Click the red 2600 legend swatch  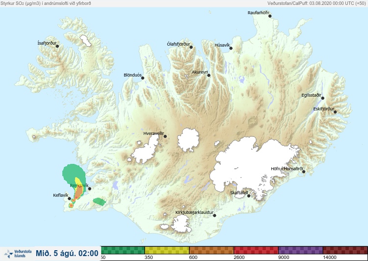[256, 250]
